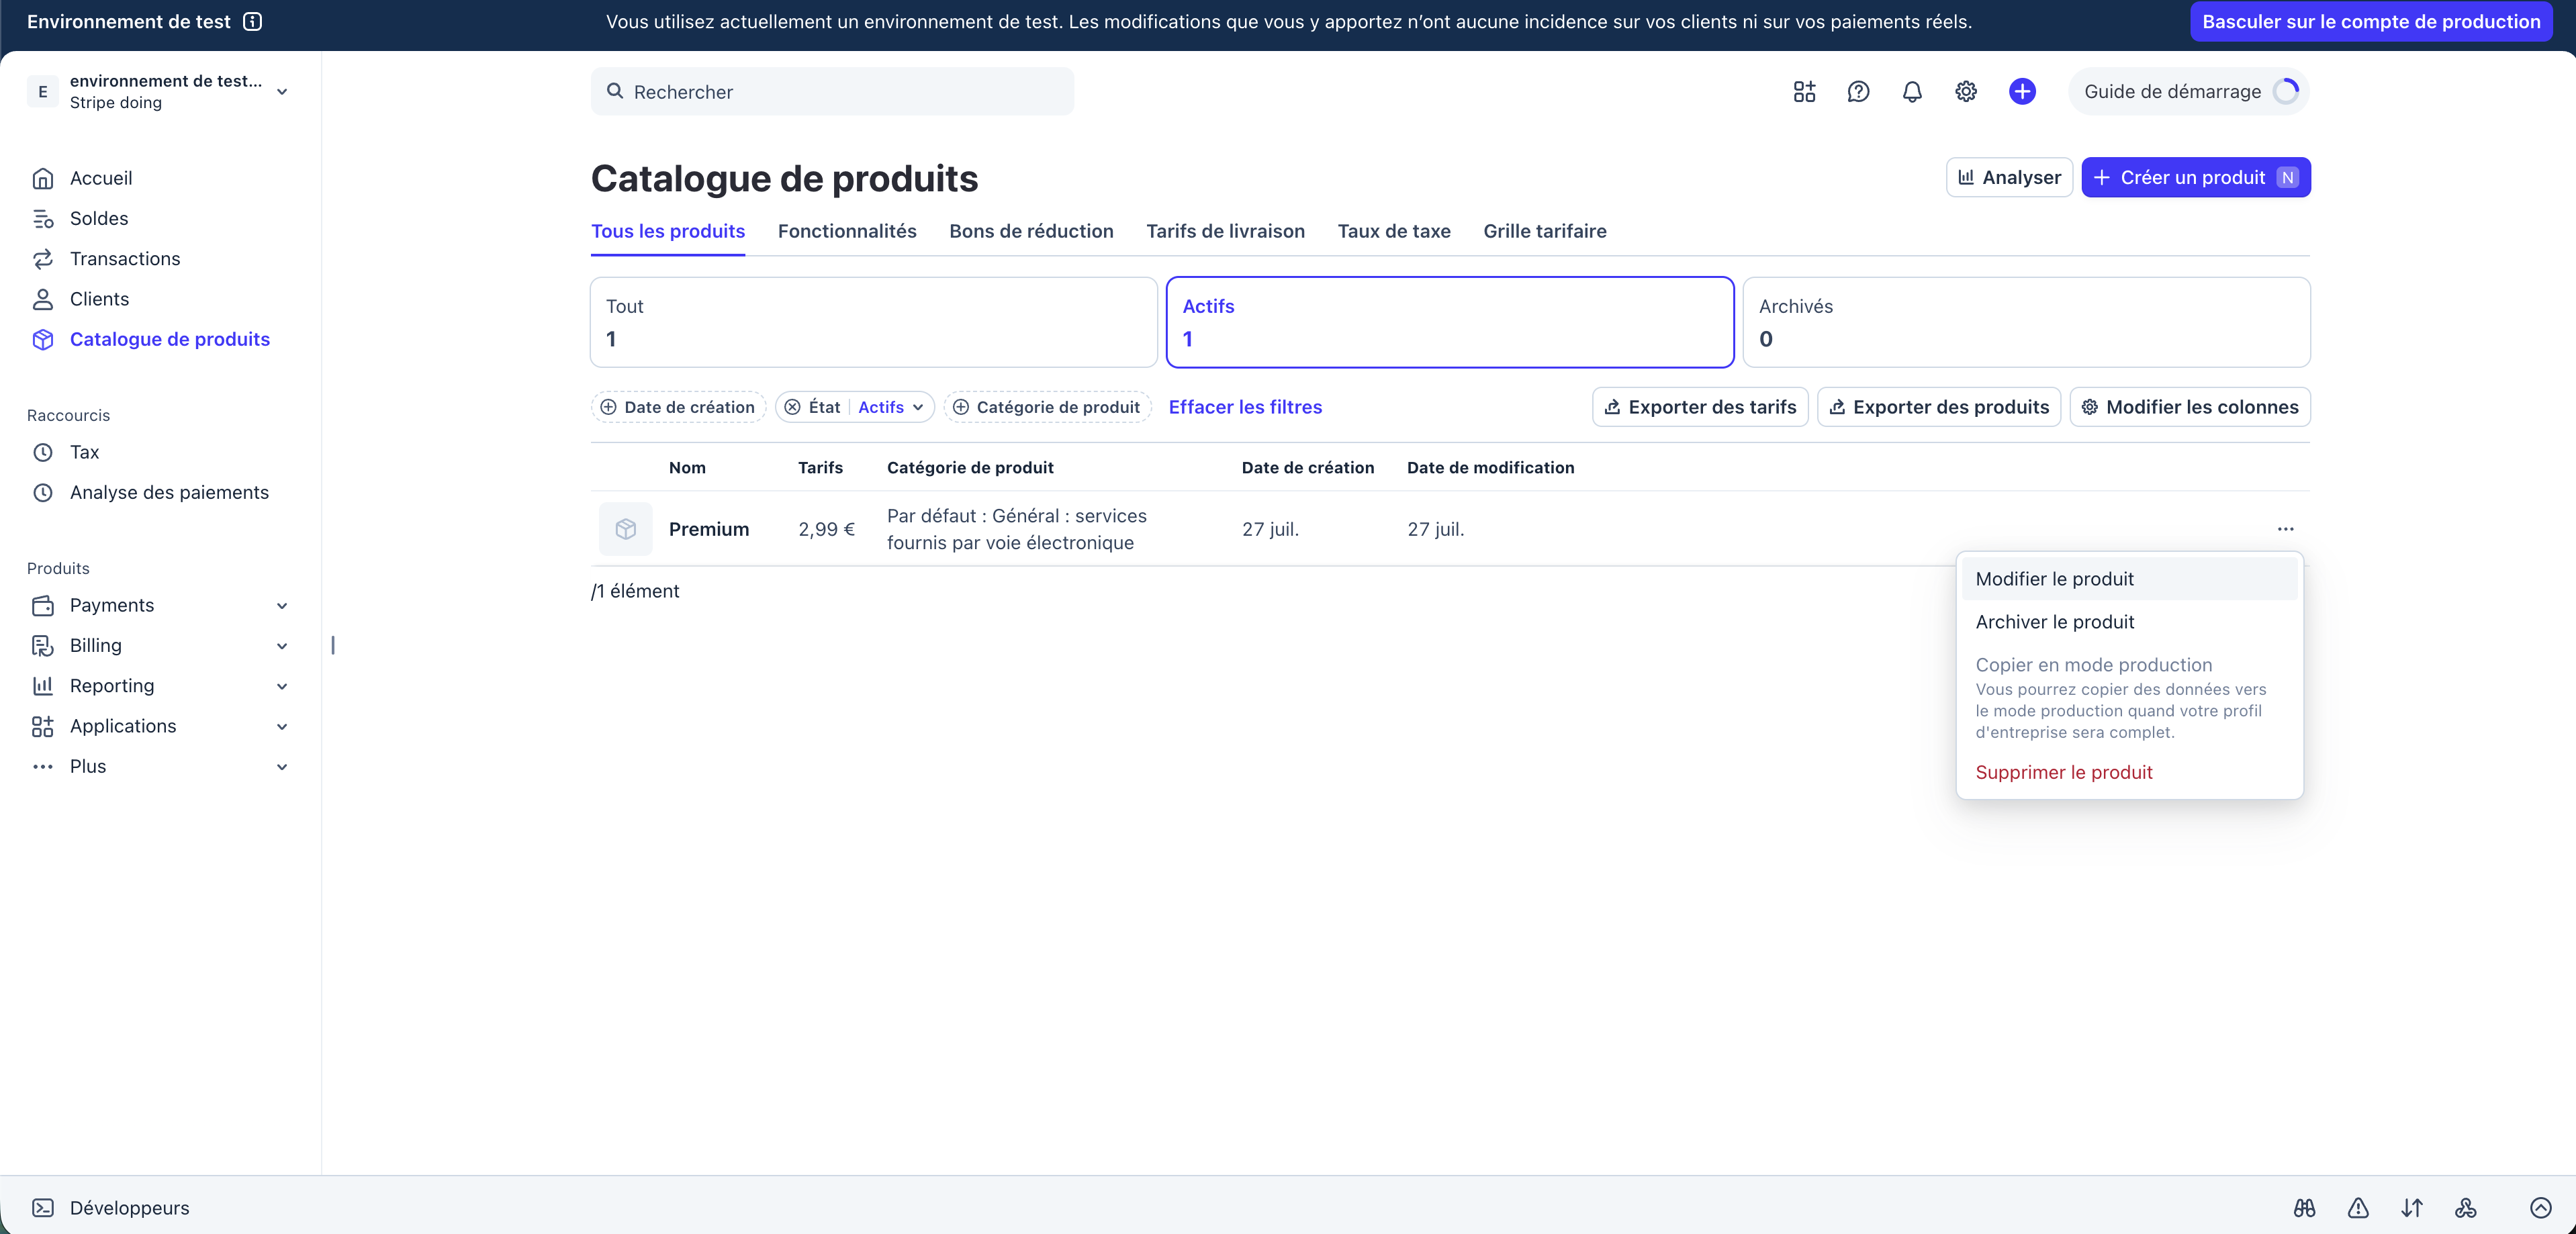
Task: Open the warning triangle errors icon
Action: (2358, 1208)
